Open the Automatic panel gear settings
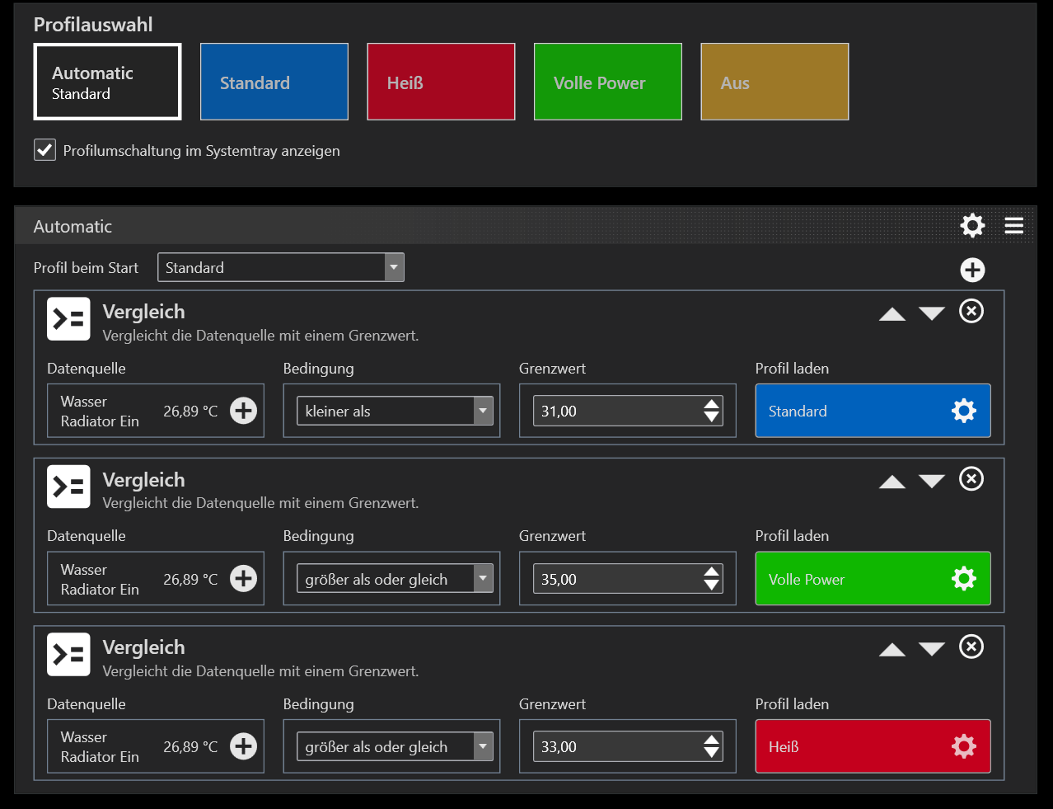 tap(972, 225)
